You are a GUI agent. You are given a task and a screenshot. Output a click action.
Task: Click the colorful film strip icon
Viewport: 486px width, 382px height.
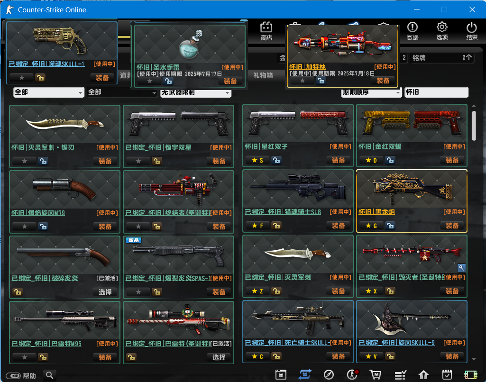[470, 375]
